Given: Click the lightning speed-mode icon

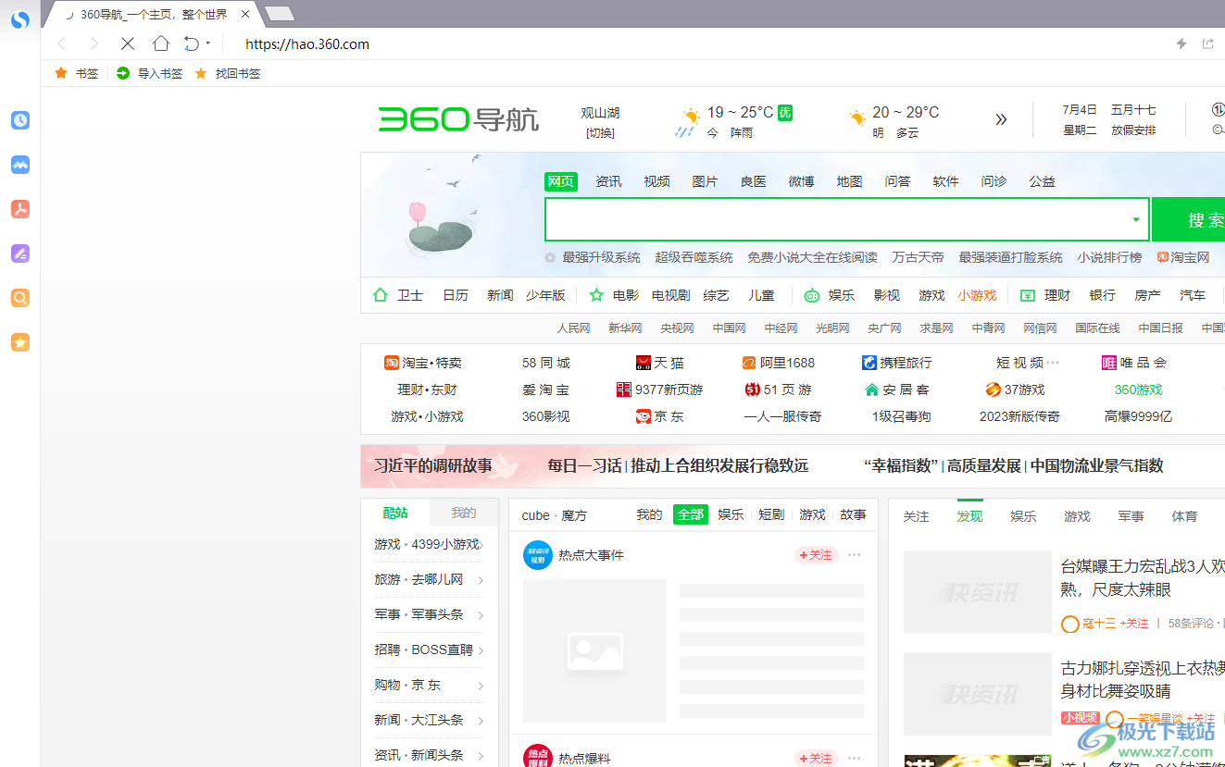Looking at the screenshot, I should tap(1181, 43).
